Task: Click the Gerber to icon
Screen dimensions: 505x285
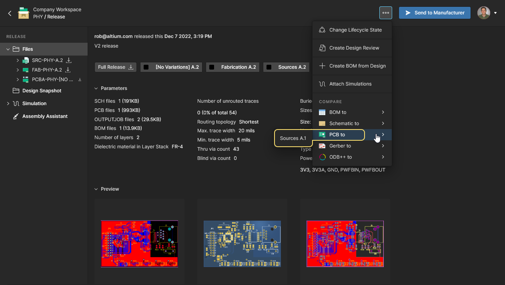Action: (x=322, y=146)
